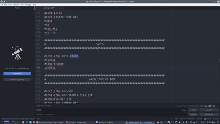This screenshot has width=220, height=124.
Task: Click the '#lutris' line
Action: tap(50, 60)
